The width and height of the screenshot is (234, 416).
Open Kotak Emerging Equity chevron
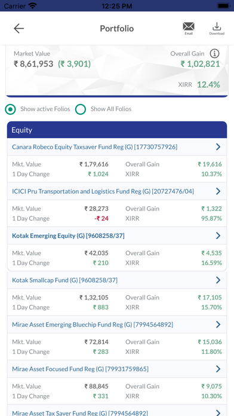(x=218, y=235)
